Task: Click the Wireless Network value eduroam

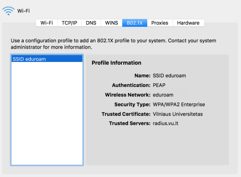Action: coord(163,95)
